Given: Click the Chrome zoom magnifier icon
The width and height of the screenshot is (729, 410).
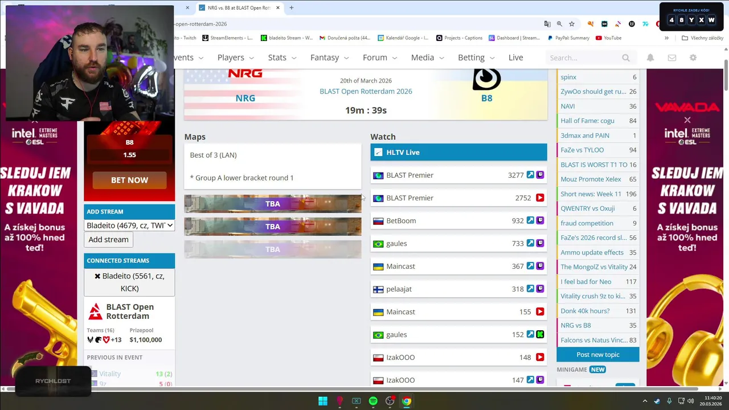Looking at the screenshot, I should pos(559,24).
